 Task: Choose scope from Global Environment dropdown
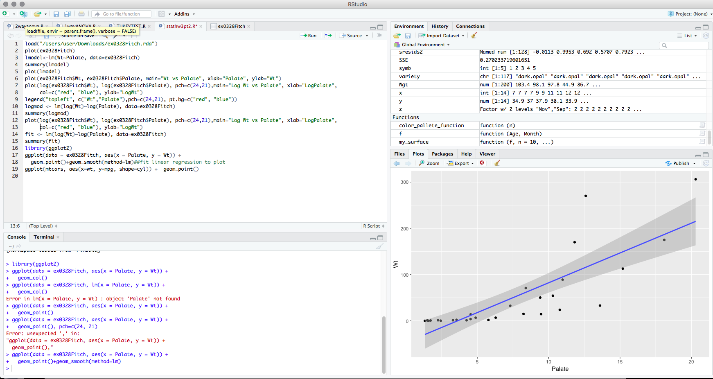click(422, 45)
